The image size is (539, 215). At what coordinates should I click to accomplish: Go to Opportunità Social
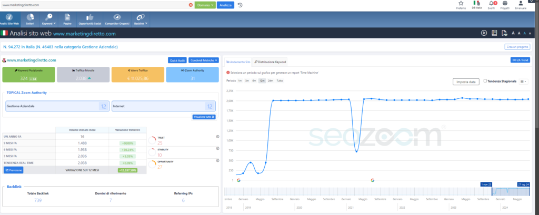(x=89, y=19)
